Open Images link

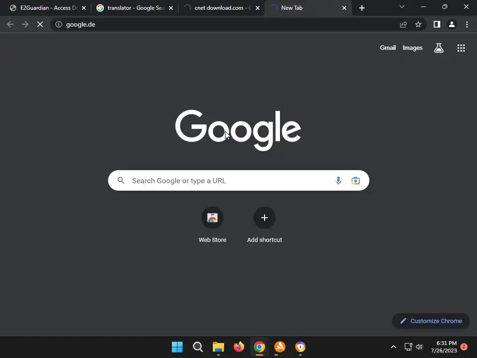[413, 48]
